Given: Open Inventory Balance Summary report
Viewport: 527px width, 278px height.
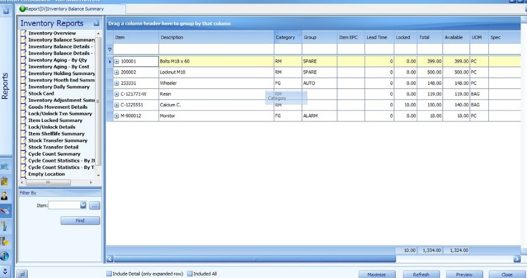Looking at the screenshot, I should (x=61, y=40).
